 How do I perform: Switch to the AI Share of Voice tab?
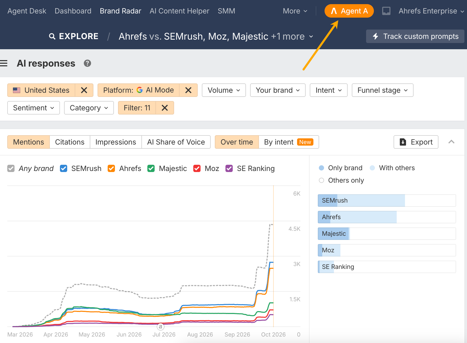[176, 142]
